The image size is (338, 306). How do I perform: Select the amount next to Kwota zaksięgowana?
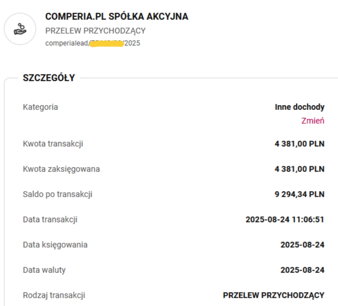(x=299, y=169)
